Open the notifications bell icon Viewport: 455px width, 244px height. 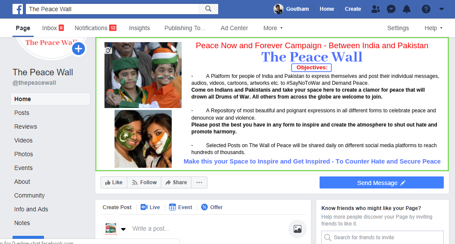tap(407, 9)
